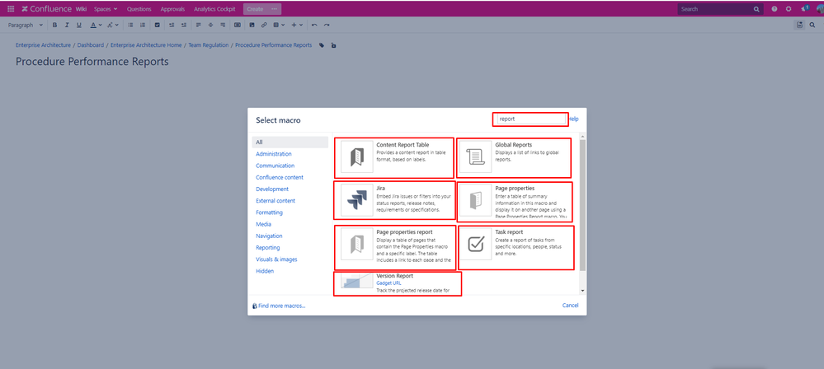824x369 pixels.
Task: Toggle underline formatting in editor toolbar
Action: pos(79,25)
